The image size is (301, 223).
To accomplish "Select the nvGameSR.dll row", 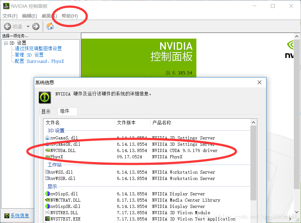I will coord(147,144).
